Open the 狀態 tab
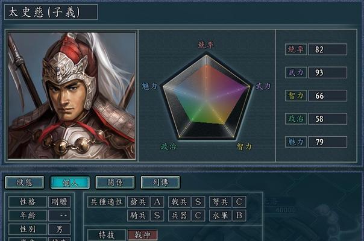364x241 pixels. pos(25,183)
